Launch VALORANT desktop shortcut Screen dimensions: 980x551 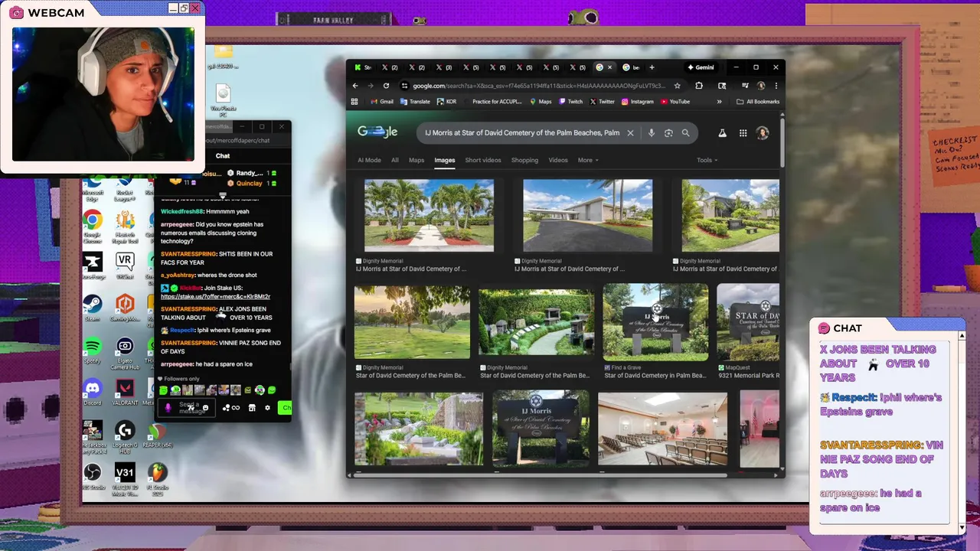click(x=125, y=392)
